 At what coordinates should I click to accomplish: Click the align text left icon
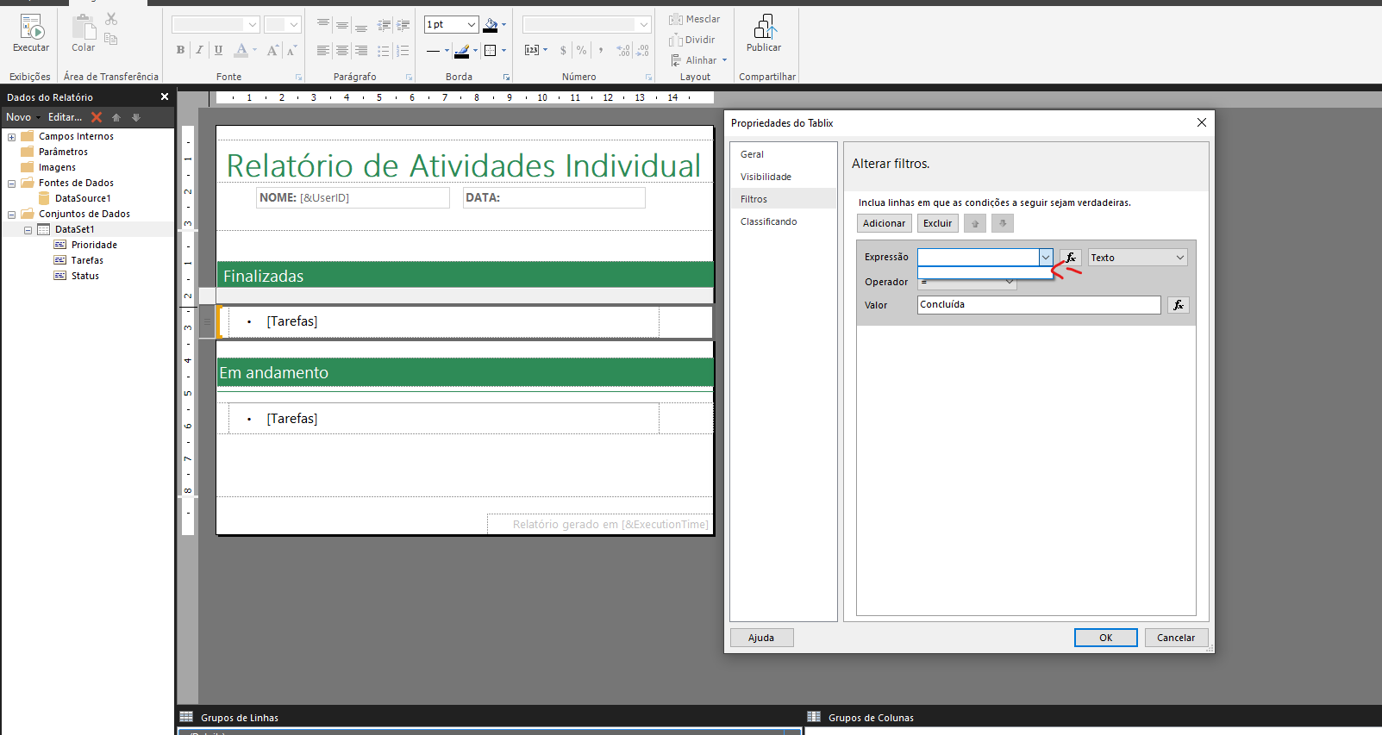pyautogui.click(x=322, y=51)
